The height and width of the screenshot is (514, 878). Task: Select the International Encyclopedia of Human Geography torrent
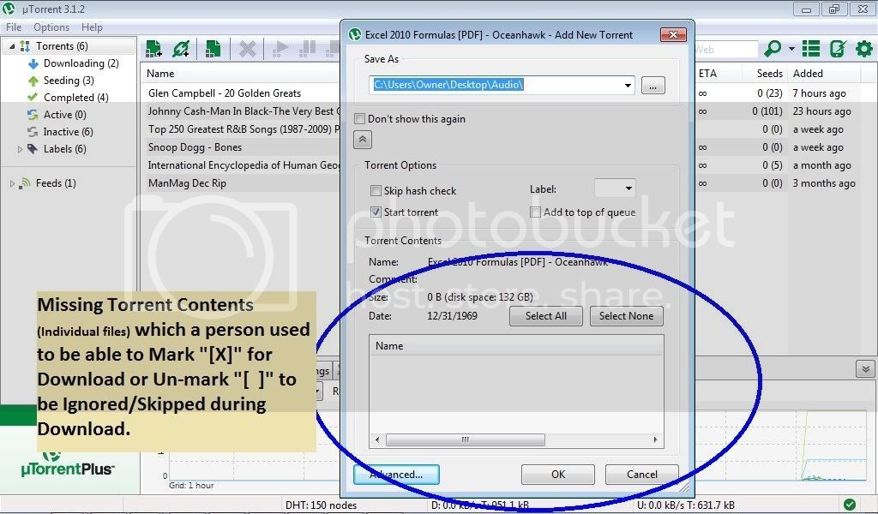[244, 165]
